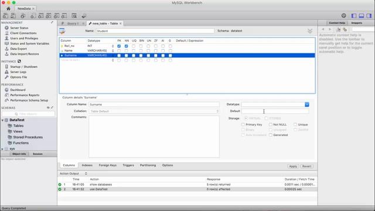375x211 pixels.
Task: Open Data Export
Action: [18, 49]
